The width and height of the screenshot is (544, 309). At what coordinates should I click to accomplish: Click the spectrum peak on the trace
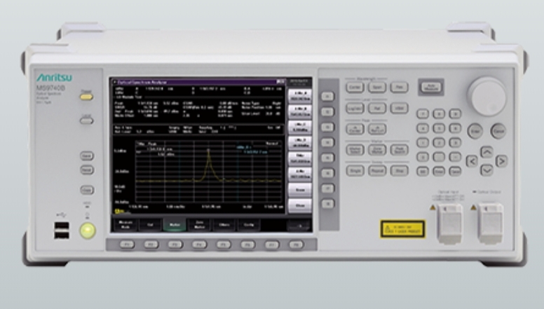tap(208, 150)
